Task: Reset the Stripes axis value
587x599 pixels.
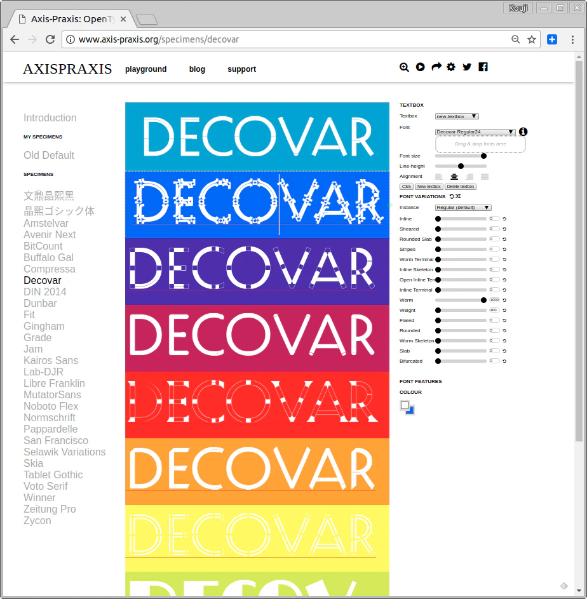Action: tap(504, 249)
